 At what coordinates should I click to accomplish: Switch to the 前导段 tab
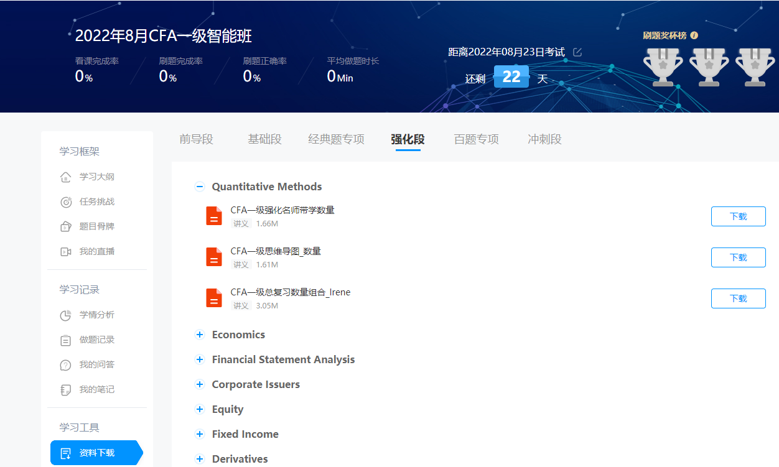coord(196,139)
